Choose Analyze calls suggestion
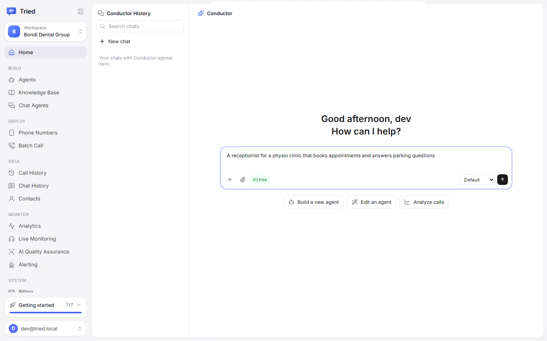Screen dimensions: 547x341 (424, 202)
